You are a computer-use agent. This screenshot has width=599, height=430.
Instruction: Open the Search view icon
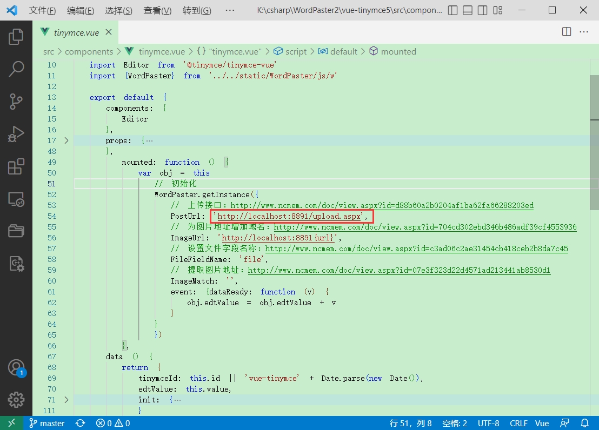coord(16,69)
